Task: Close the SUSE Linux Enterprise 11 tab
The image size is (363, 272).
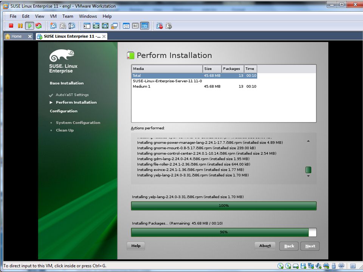Action: (x=104, y=36)
